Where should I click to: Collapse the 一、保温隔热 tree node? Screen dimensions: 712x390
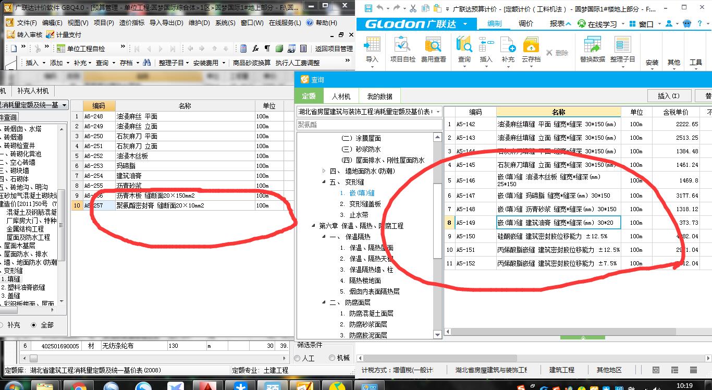(323, 237)
